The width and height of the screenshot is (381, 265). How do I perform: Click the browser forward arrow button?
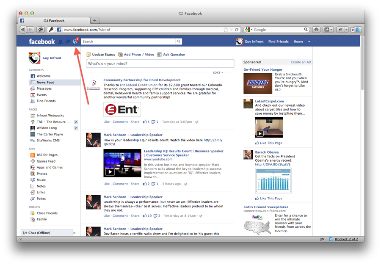30,30
